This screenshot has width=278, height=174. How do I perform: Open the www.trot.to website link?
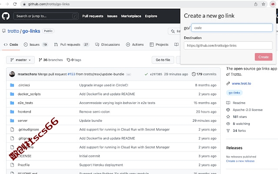click(x=242, y=84)
